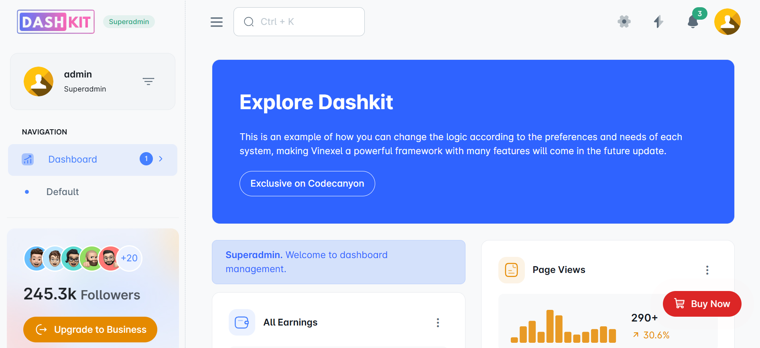Focus the Ctrl + K search field

point(299,22)
